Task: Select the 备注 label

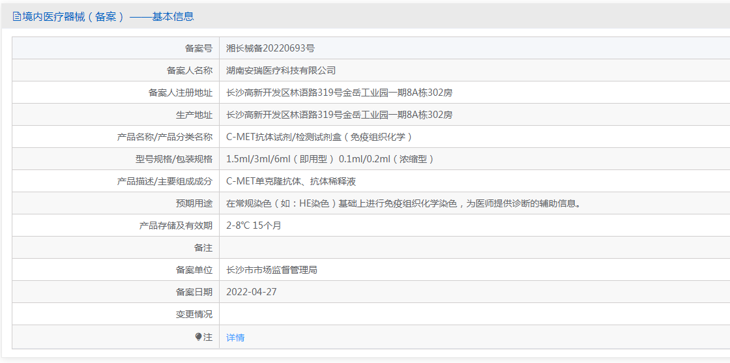Action: (x=203, y=248)
